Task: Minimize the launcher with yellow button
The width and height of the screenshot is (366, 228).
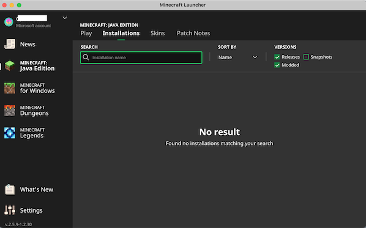Action: pyautogui.click(x=12, y=5)
